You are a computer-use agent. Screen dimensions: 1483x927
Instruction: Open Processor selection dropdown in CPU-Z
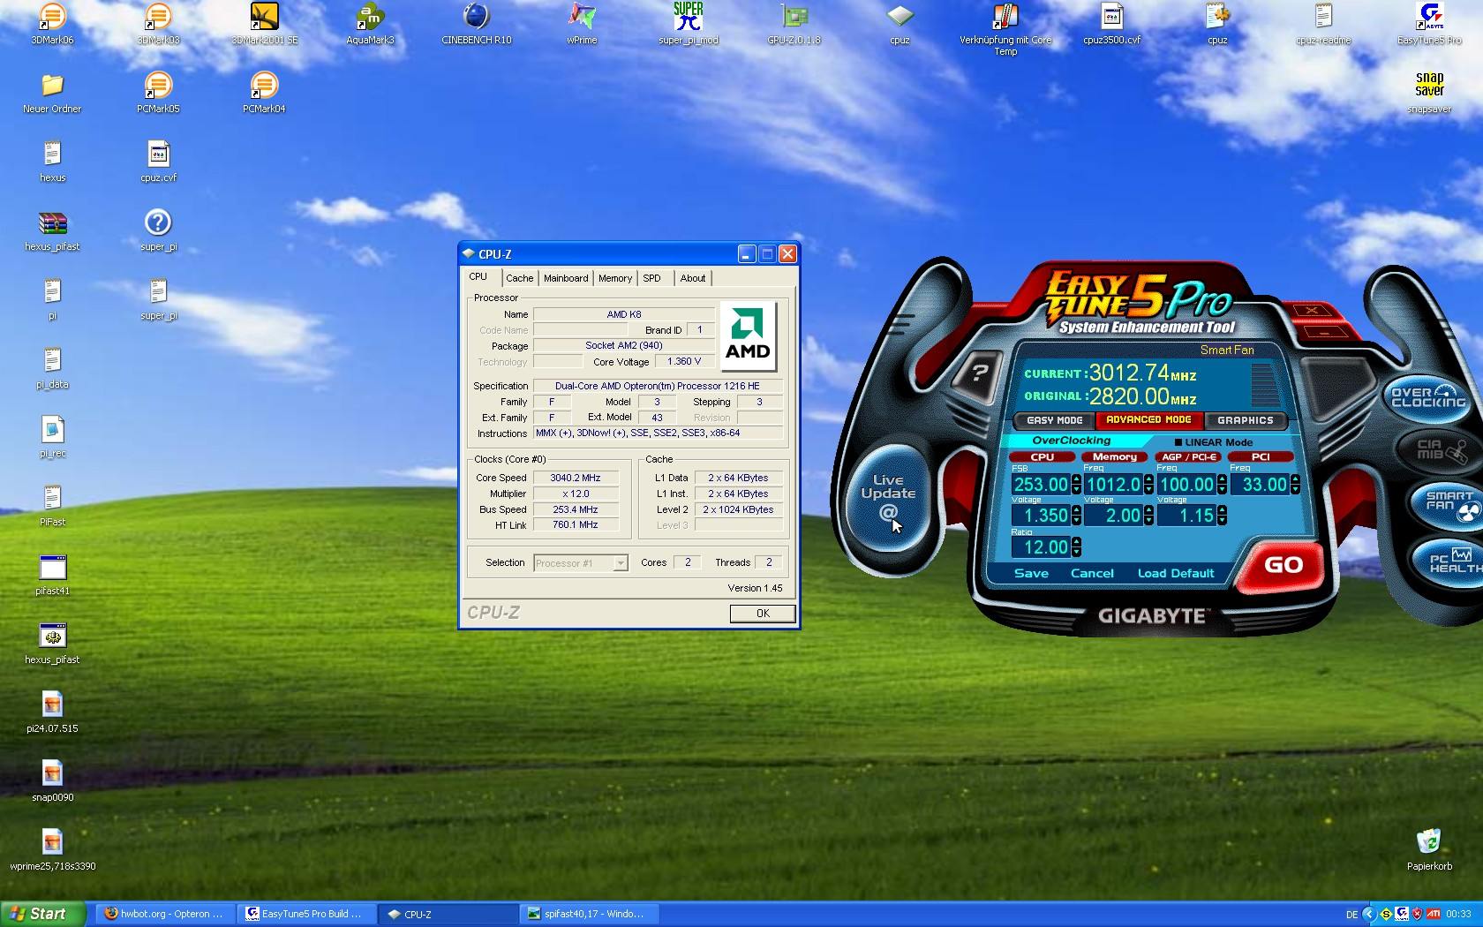[621, 563]
